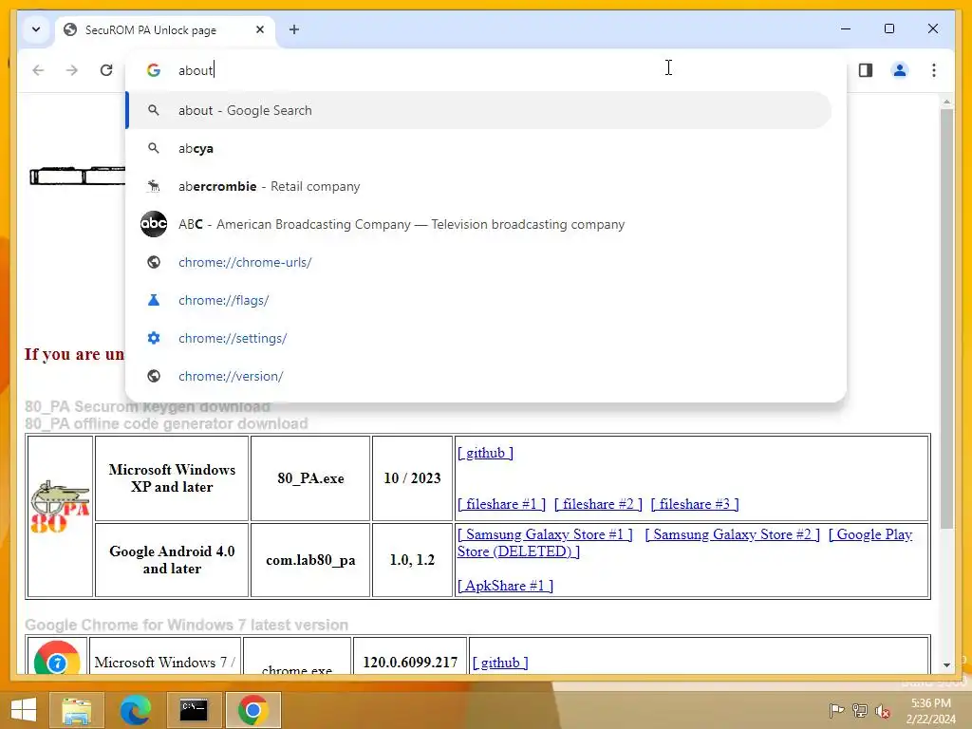The image size is (972, 729).
Task: Open the chrome://flags/ suggestion
Action: coord(479,300)
